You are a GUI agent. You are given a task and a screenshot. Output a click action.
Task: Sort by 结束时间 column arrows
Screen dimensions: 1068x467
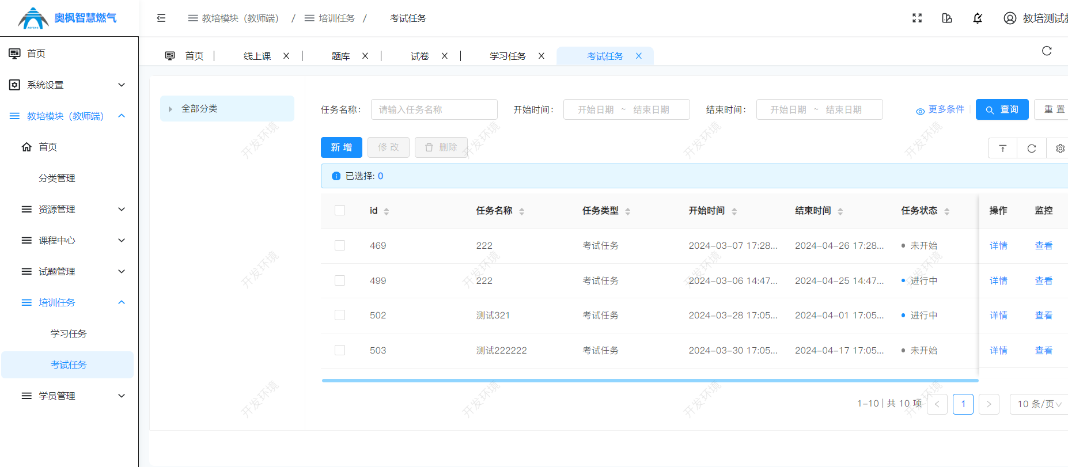pos(840,211)
